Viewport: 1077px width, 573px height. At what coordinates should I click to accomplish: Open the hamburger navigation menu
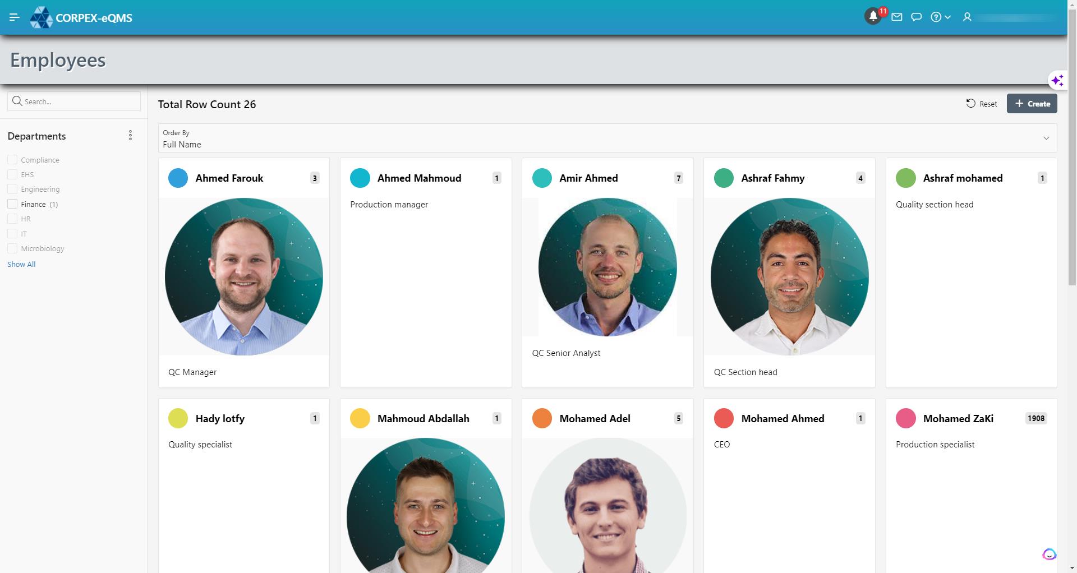click(15, 17)
